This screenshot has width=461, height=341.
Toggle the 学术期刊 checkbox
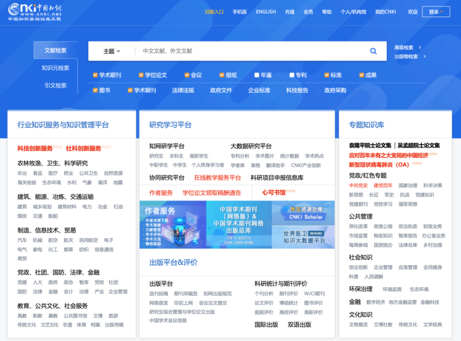point(95,75)
